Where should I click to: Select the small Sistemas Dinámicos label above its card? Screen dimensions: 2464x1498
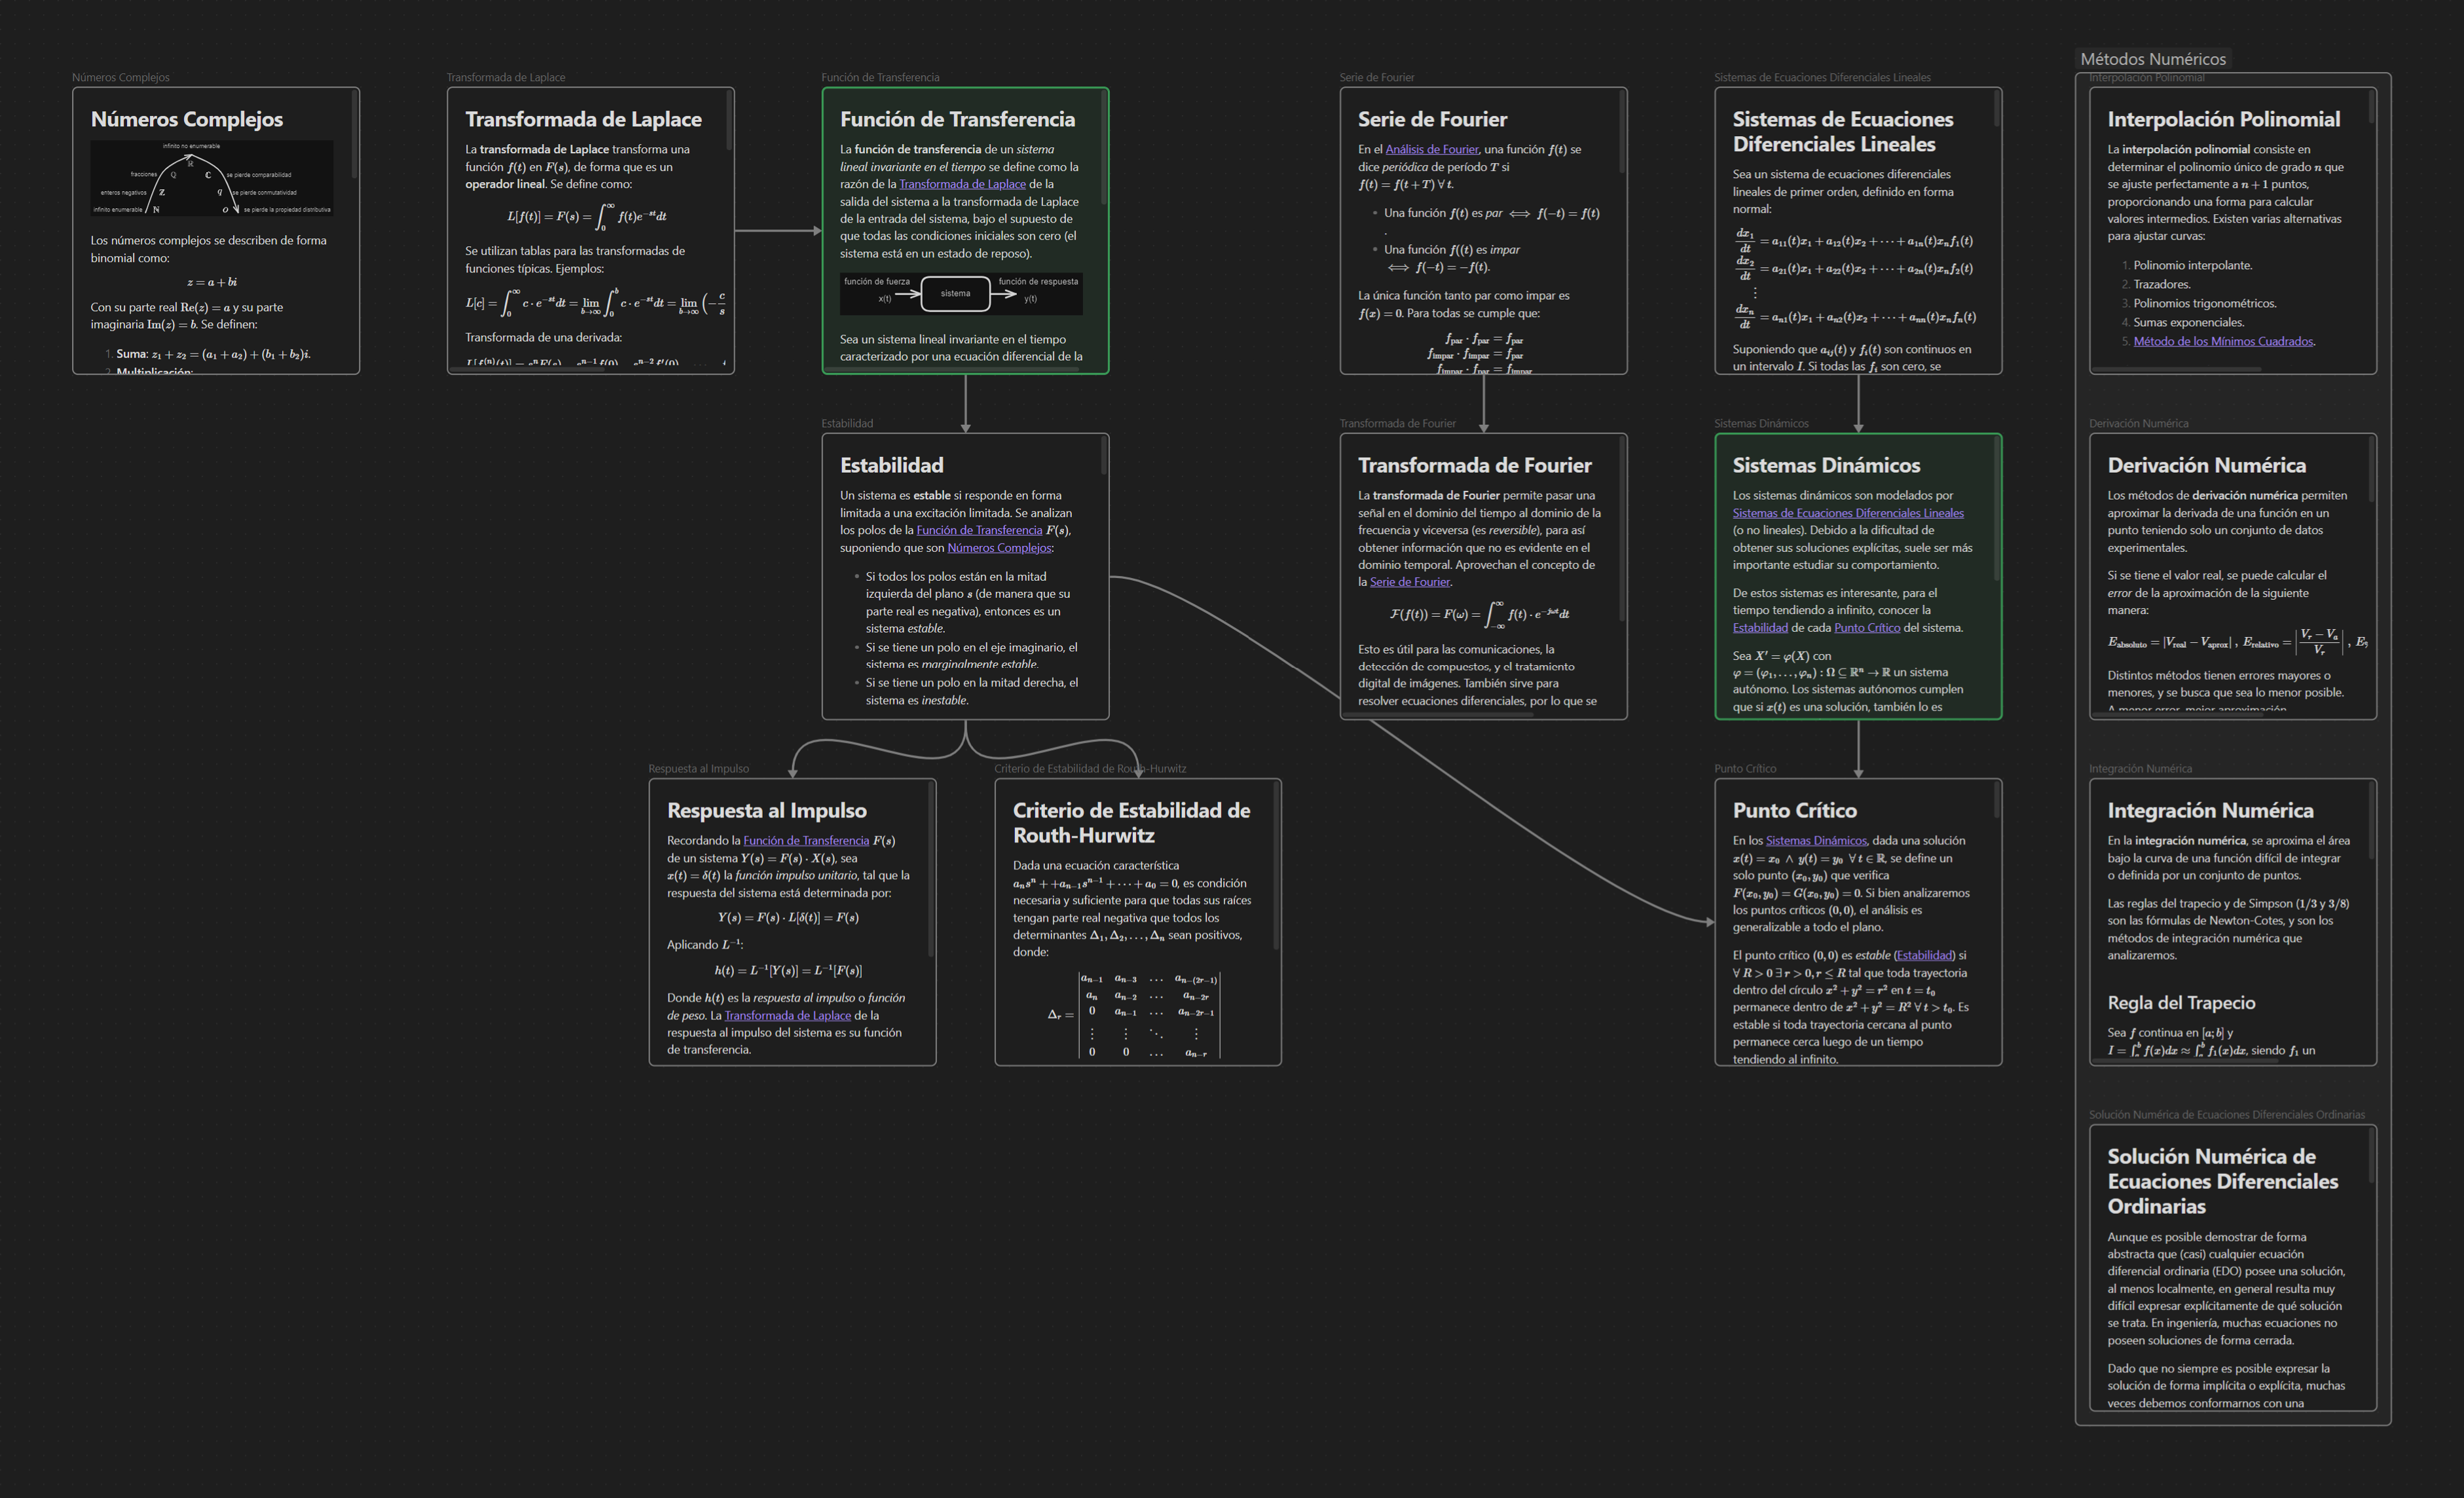pyautogui.click(x=1761, y=424)
